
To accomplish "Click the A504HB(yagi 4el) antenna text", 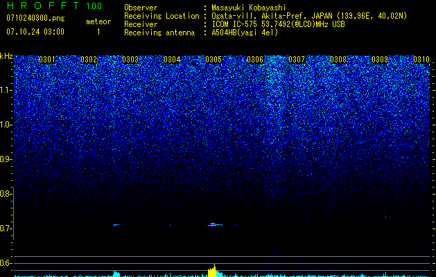I will click(245, 33).
